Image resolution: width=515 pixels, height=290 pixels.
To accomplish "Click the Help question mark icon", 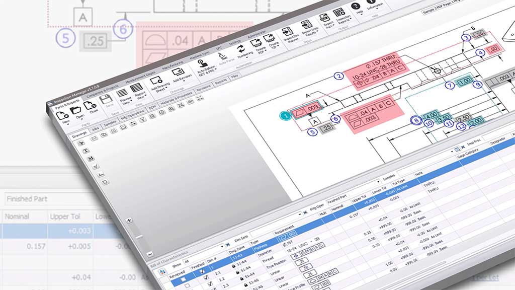I will 356,6.
